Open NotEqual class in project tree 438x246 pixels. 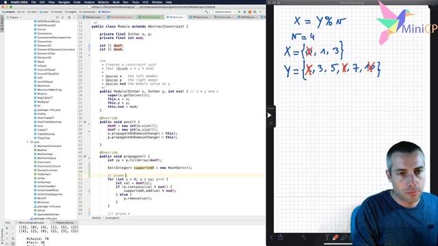pyautogui.click(x=42, y=102)
